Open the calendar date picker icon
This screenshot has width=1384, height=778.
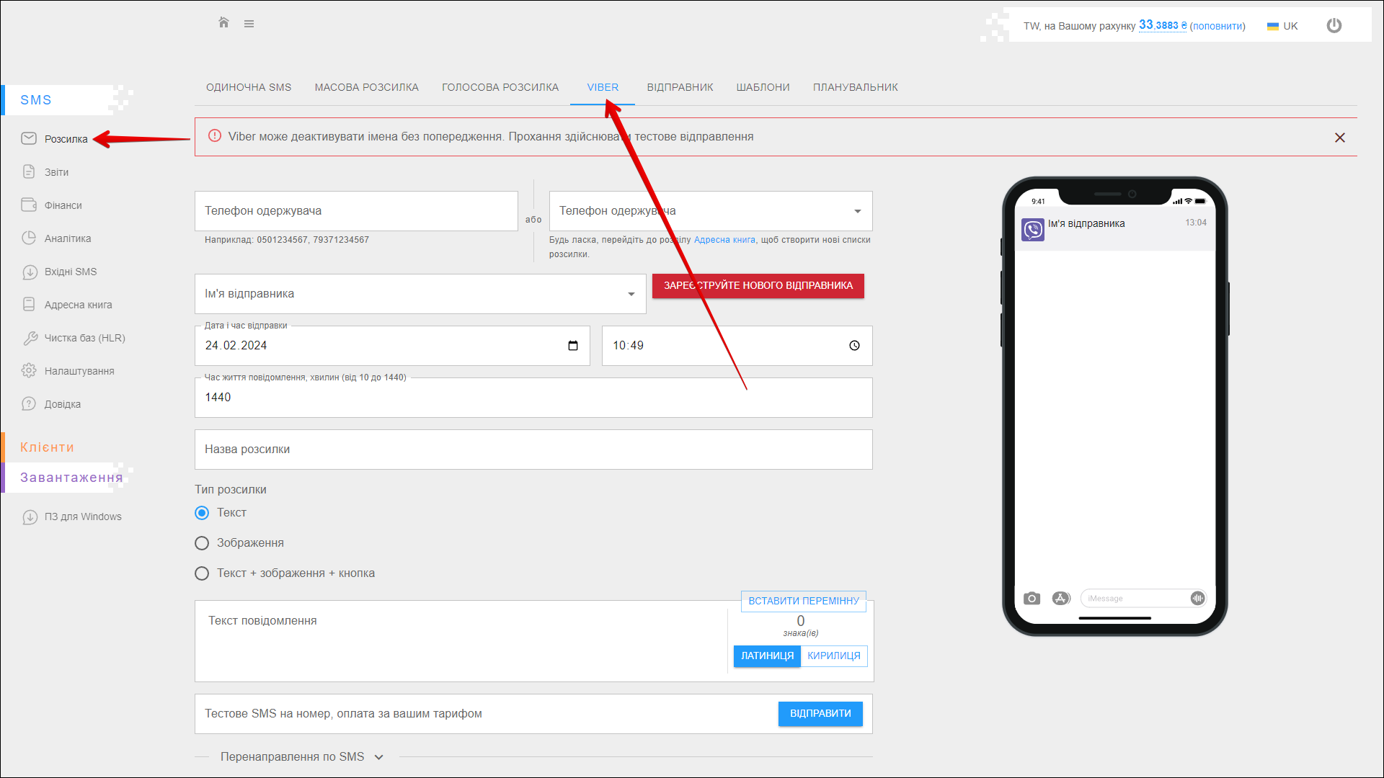point(573,346)
